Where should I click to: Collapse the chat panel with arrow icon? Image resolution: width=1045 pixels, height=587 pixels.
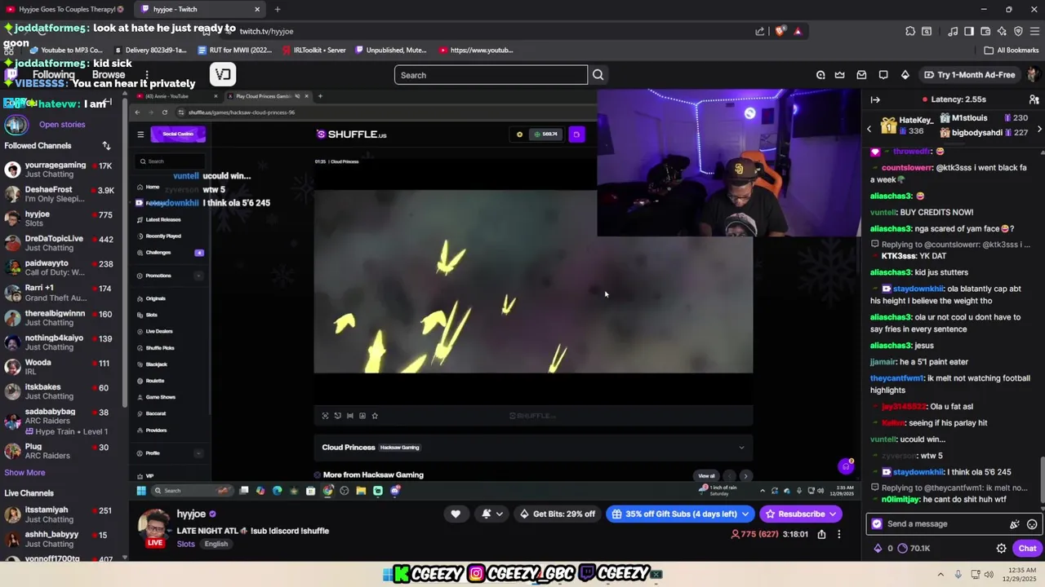coord(875,99)
